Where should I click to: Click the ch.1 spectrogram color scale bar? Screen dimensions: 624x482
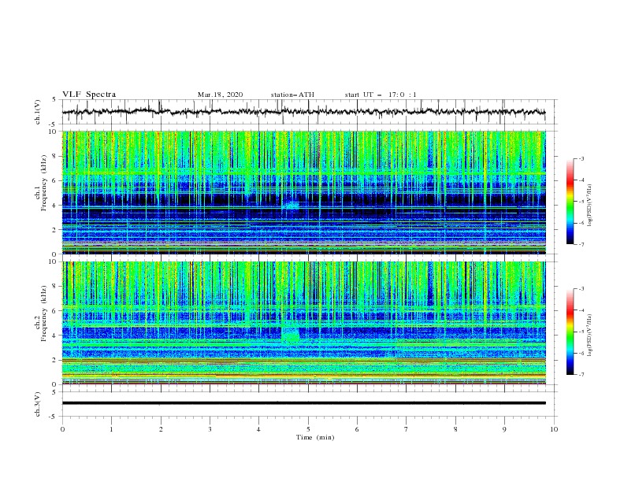click(570, 202)
